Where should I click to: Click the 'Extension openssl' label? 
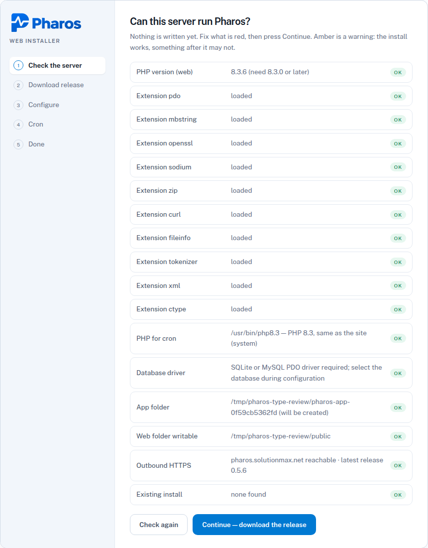tap(164, 143)
